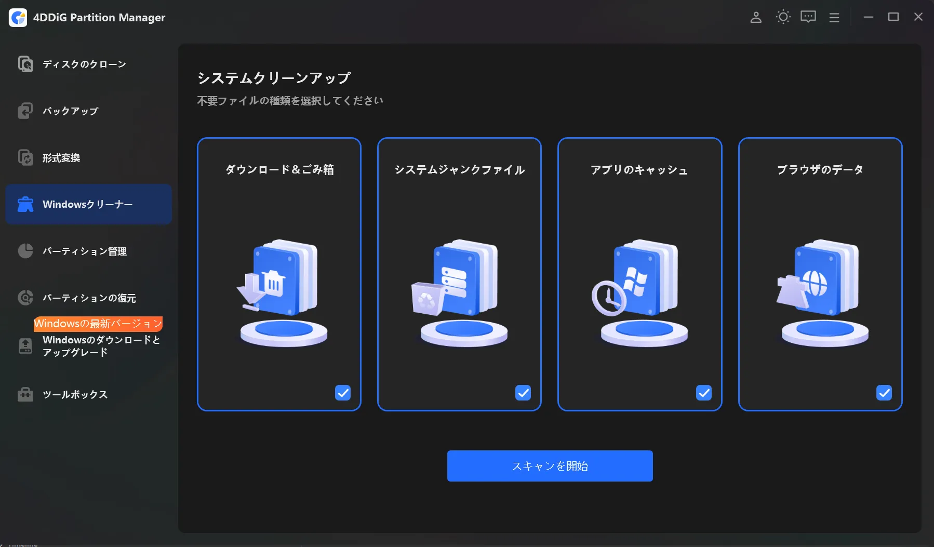
Task: Select Windowsクリーナー menu item
Action: (88, 204)
